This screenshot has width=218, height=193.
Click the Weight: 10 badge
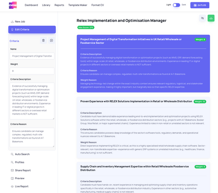[200, 102]
